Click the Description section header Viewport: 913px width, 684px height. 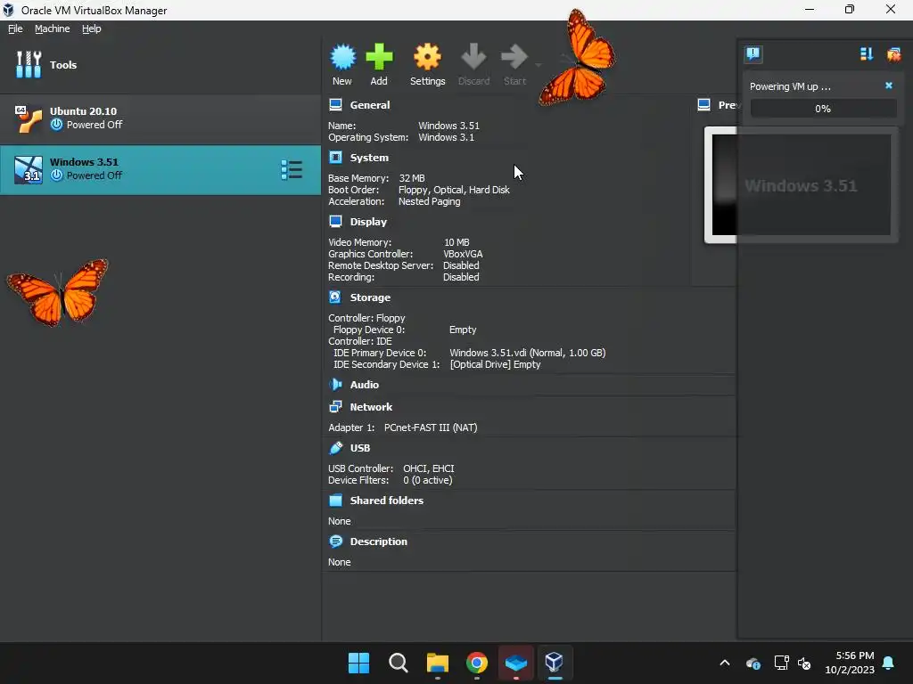tap(378, 541)
